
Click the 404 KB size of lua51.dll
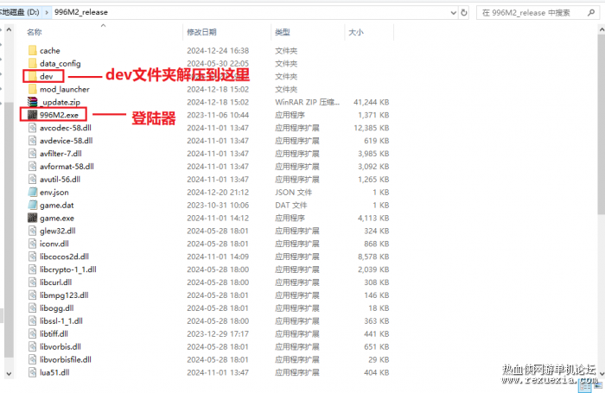click(x=376, y=372)
